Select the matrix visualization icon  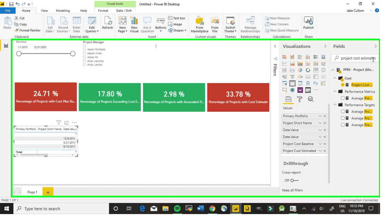pyautogui.click(x=300, y=83)
